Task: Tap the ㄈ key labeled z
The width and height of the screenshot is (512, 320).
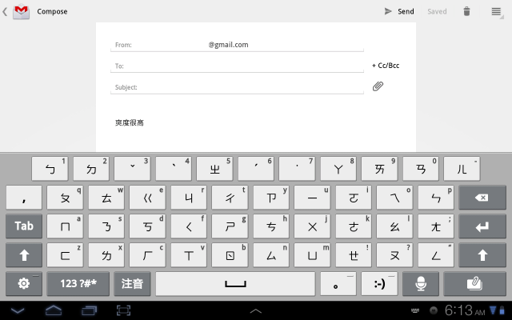Action: [65, 255]
